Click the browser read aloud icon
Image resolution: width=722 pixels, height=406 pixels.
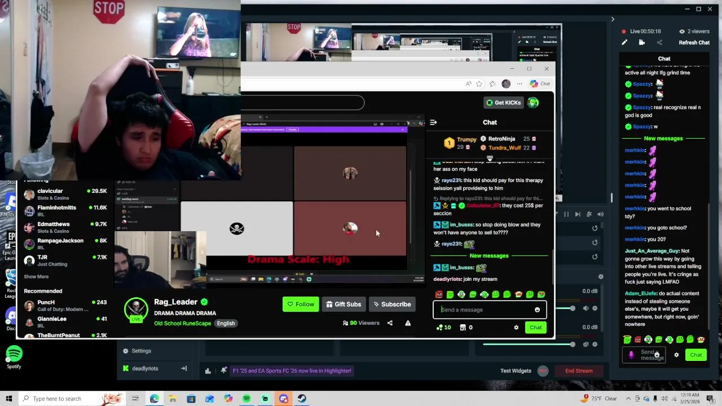[468, 84]
